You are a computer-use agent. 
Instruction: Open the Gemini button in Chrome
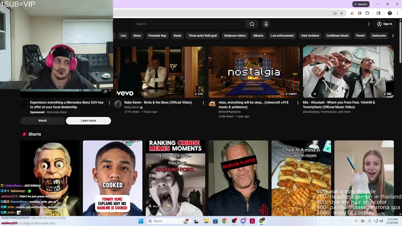click(x=361, y=4)
